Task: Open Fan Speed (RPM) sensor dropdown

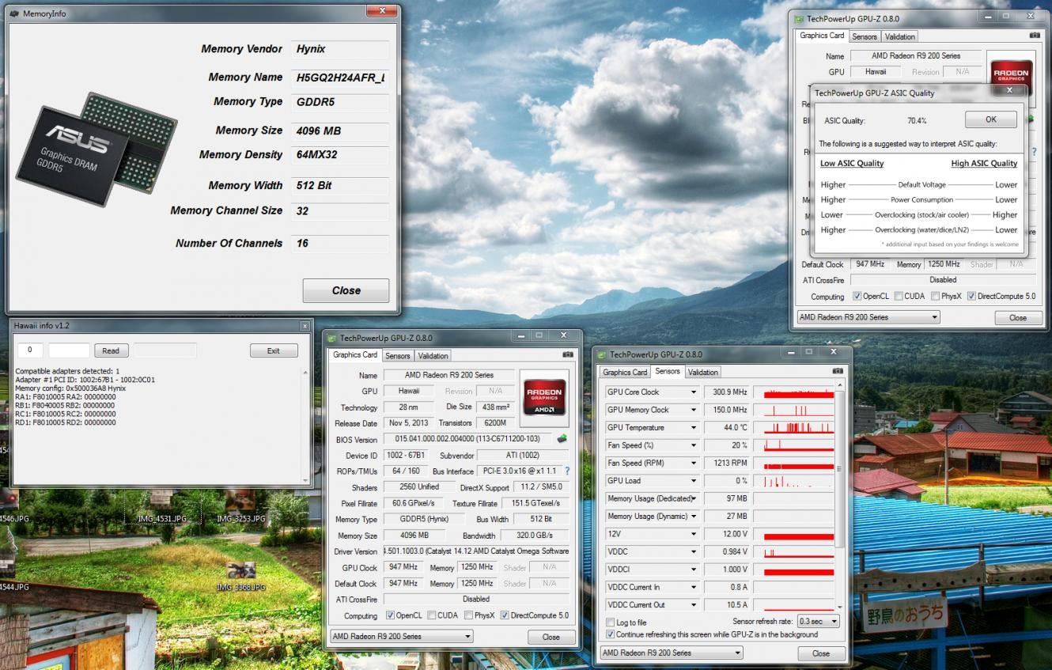Action: click(x=694, y=464)
